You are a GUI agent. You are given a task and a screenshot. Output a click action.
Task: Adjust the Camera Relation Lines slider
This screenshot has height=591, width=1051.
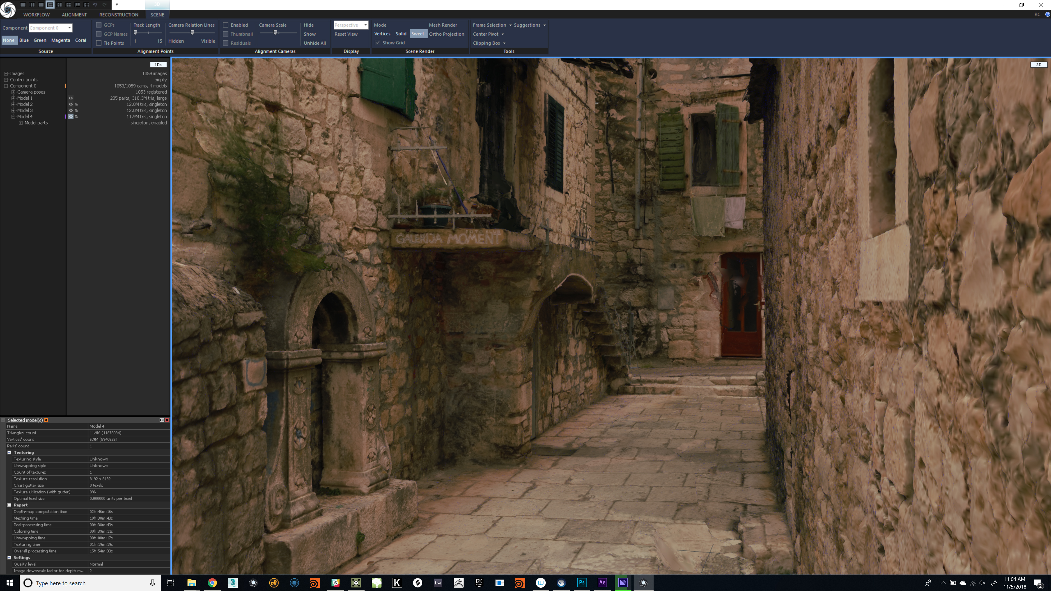[192, 33]
